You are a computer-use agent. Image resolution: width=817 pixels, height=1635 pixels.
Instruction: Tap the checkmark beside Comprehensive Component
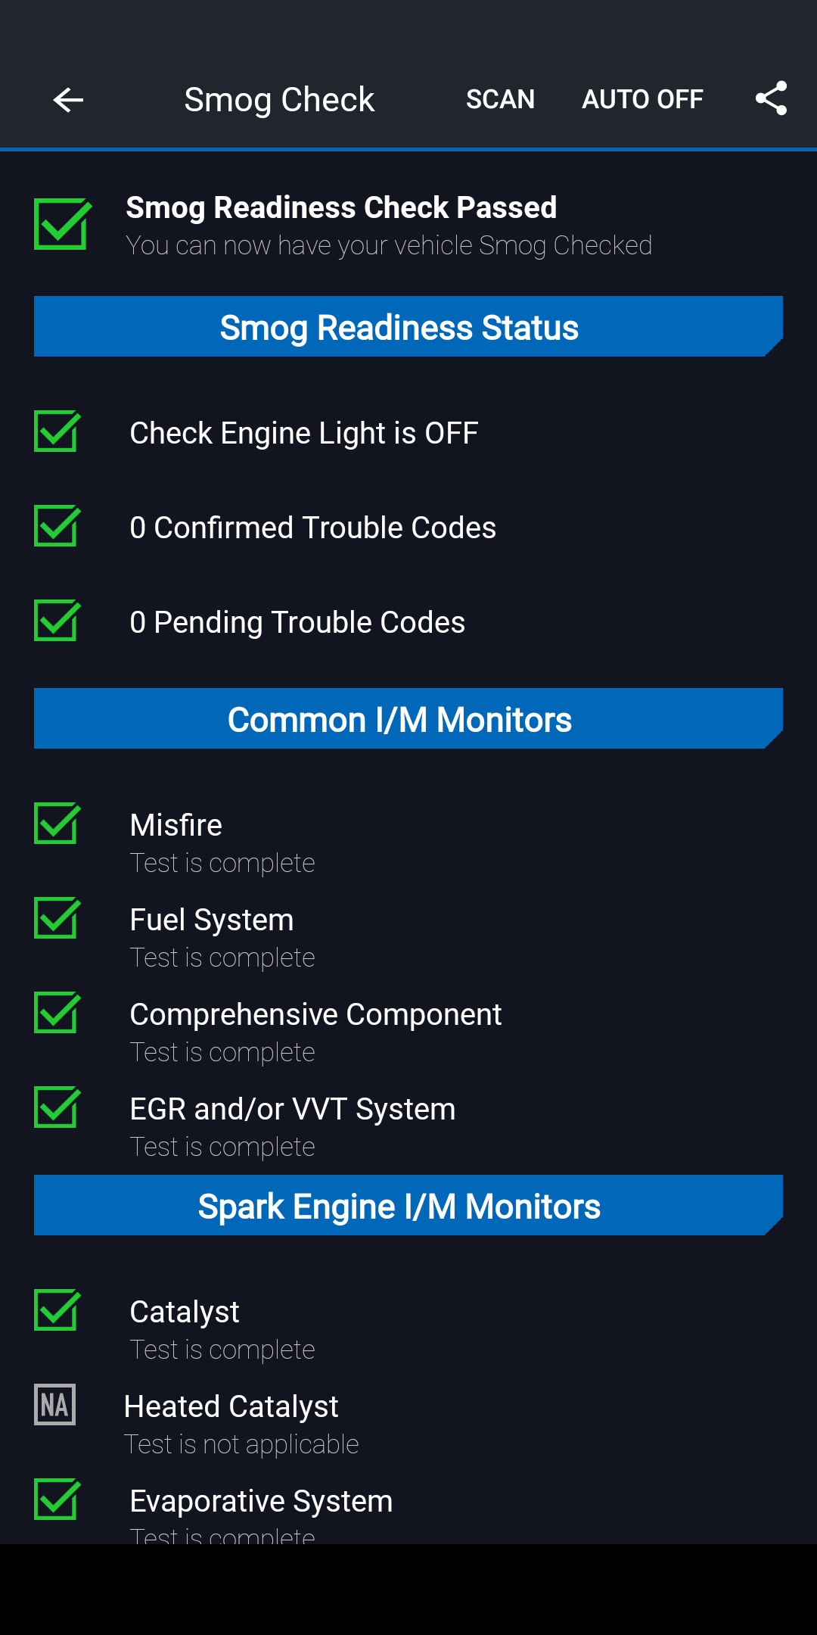56,1014
